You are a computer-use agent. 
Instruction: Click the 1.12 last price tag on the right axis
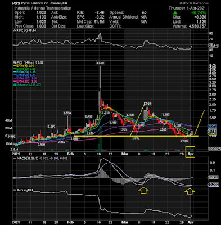tap(213, 131)
